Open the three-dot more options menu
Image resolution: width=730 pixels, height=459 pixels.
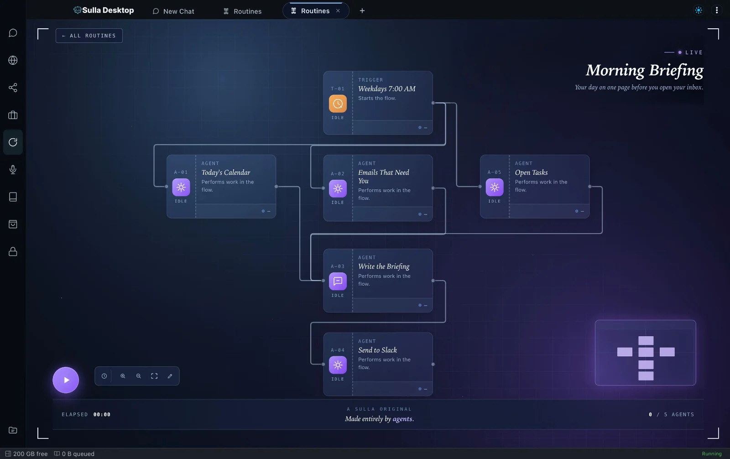tap(717, 10)
